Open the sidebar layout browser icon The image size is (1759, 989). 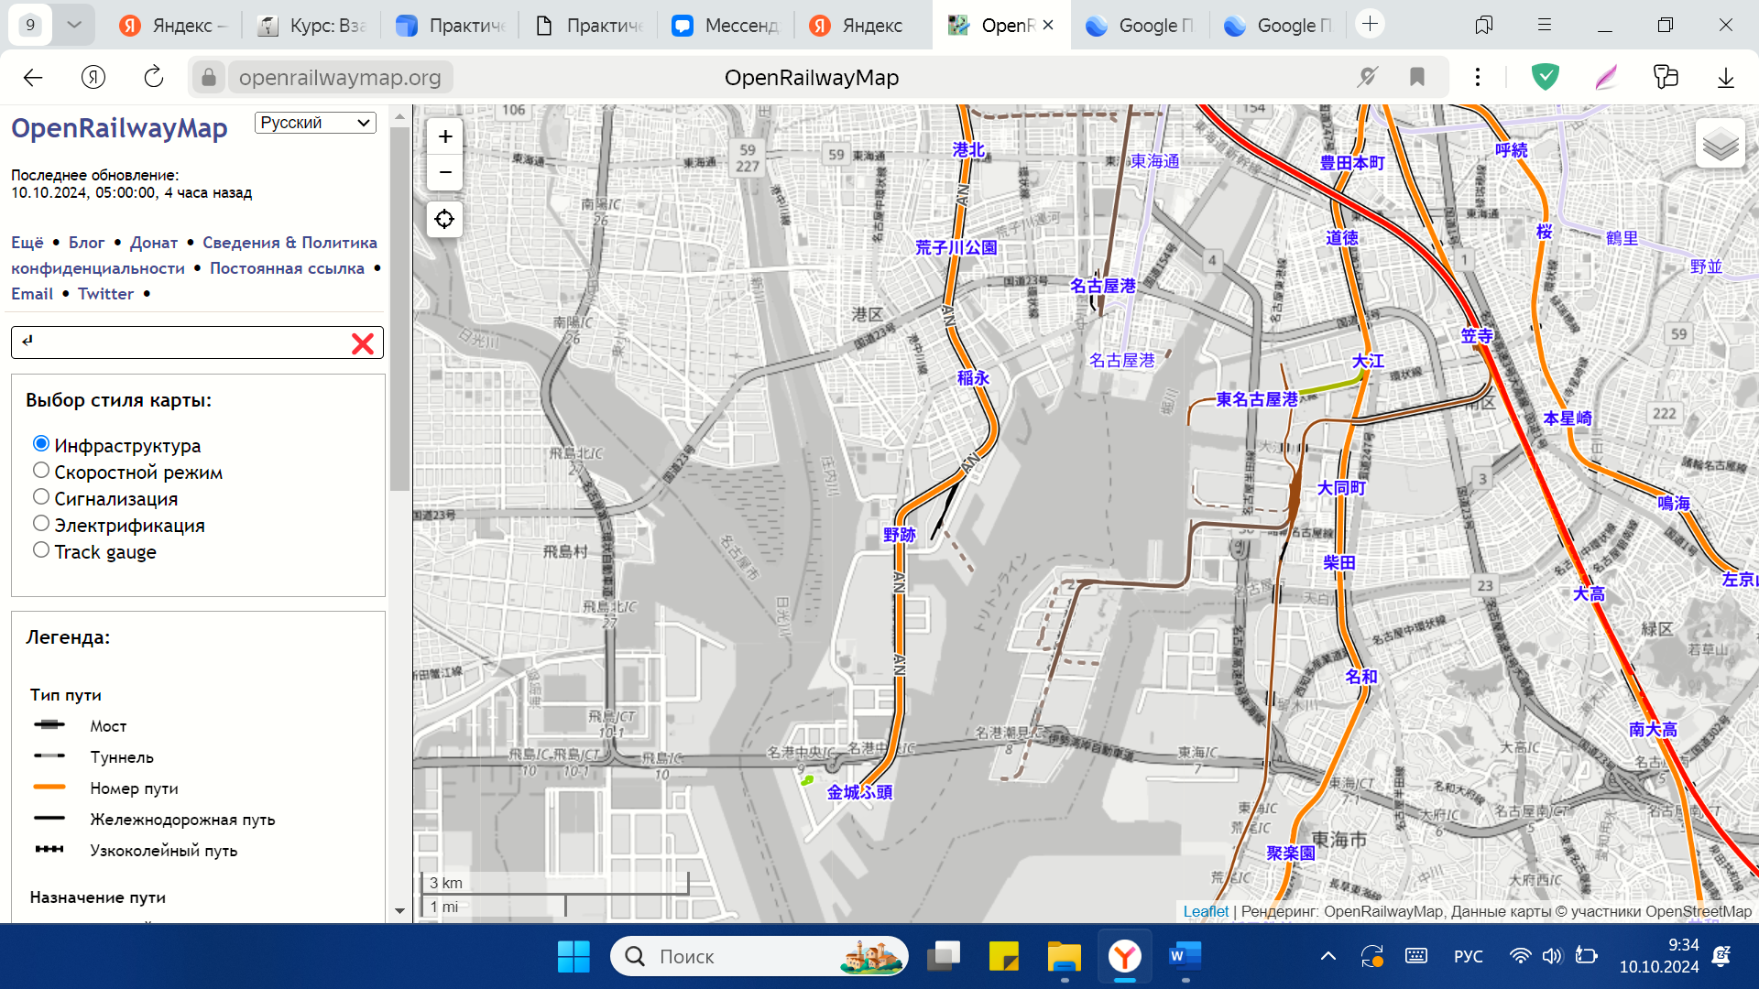click(x=1666, y=78)
